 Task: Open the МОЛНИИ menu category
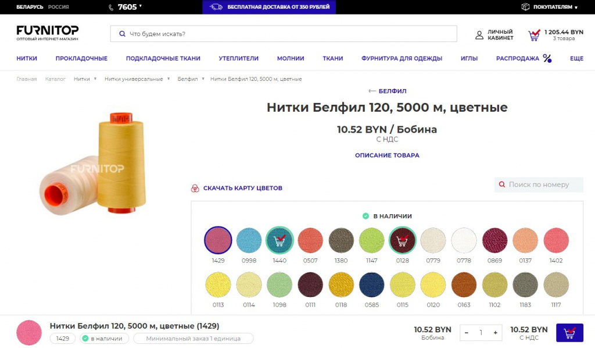click(x=291, y=58)
